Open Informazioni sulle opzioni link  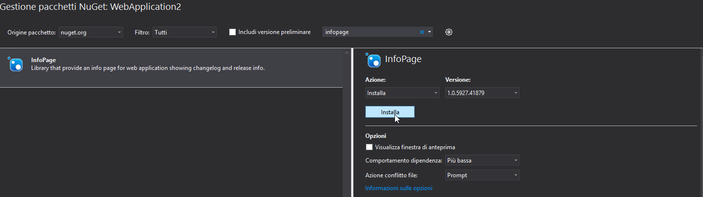point(398,188)
